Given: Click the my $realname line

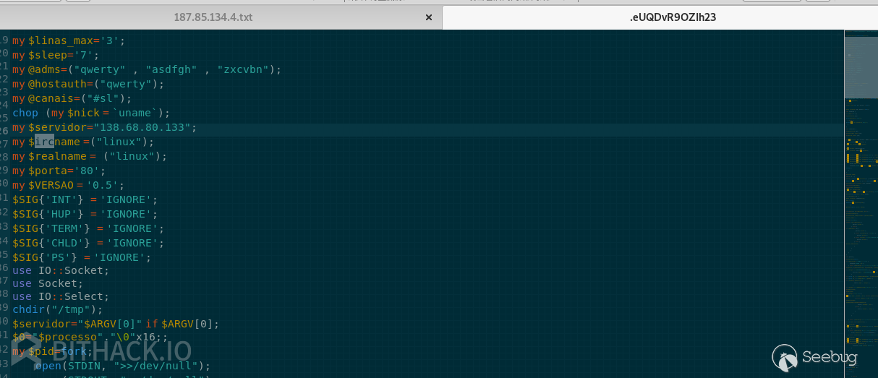Looking at the screenshot, I should [x=90, y=156].
